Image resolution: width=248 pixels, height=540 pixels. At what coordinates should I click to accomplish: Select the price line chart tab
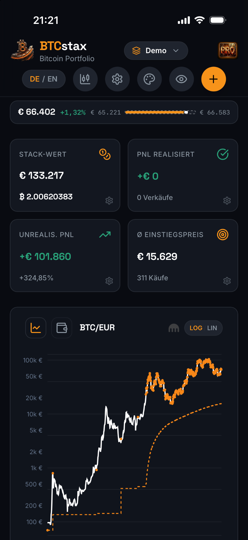pos(36,328)
